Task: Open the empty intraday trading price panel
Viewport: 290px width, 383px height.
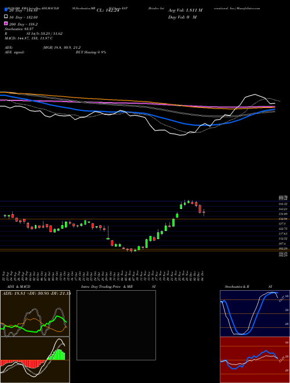Action: 116,325
